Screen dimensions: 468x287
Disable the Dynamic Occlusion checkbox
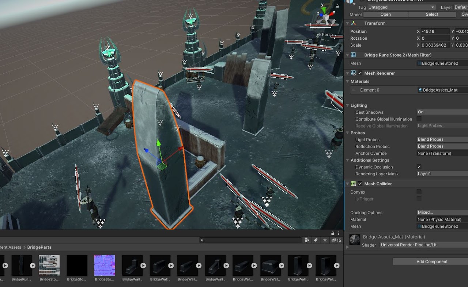click(x=419, y=167)
